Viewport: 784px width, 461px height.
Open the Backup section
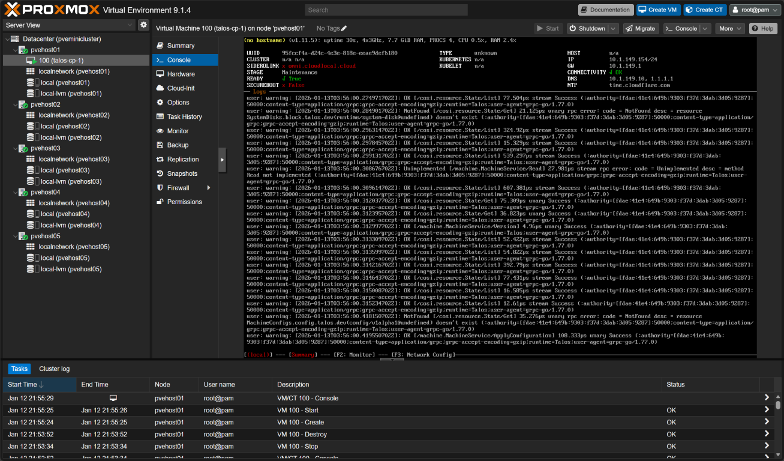[x=178, y=145]
